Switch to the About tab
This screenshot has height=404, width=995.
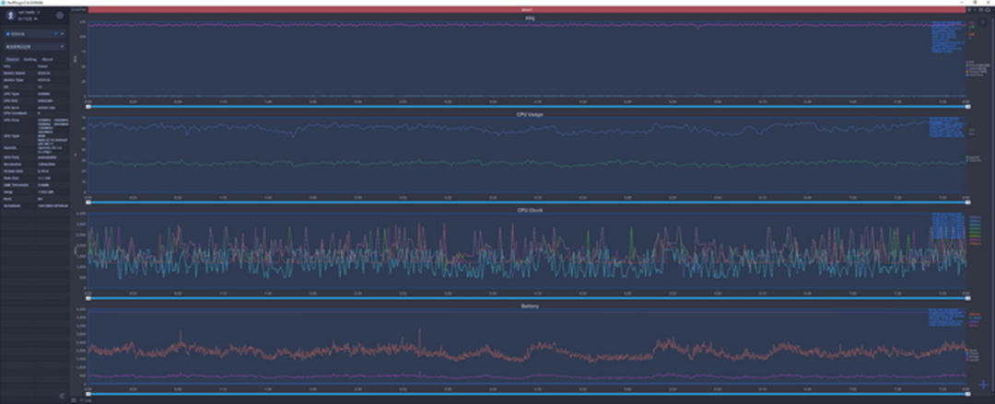pos(48,60)
